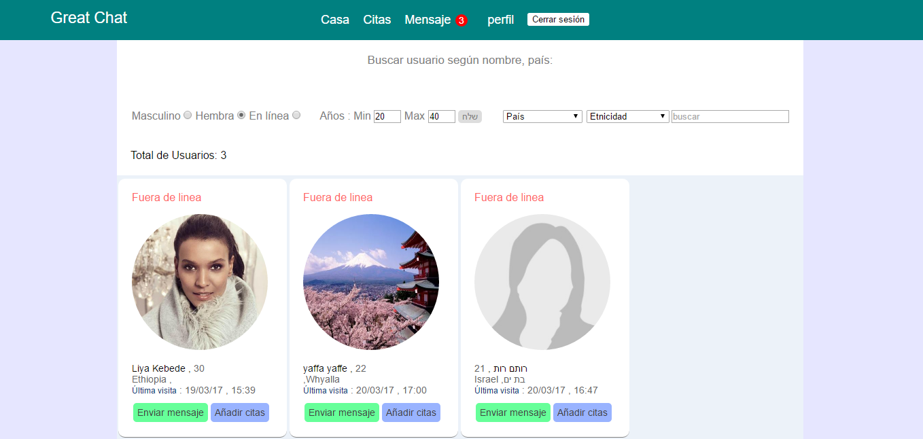Click yaffa yaffe's Fuera de linea status

point(338,197)
